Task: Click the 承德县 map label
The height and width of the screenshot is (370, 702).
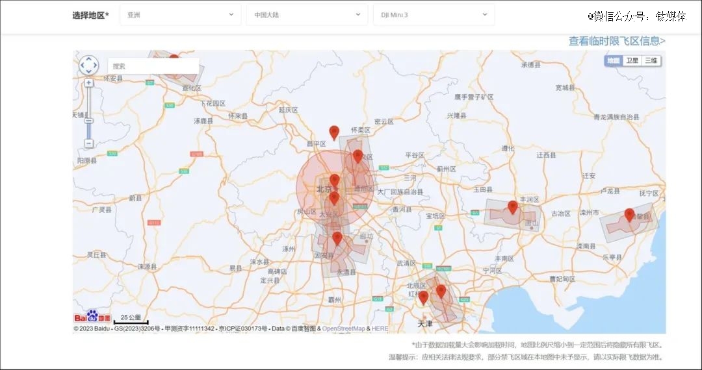Action: tap(531, 65)
